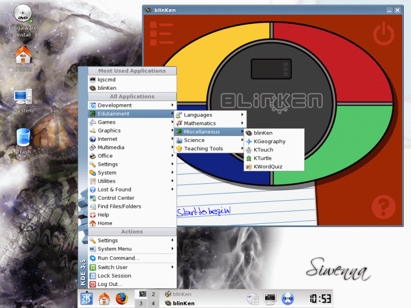
Task: Open the Teaching Tools submenu
Action: [210, 148]
